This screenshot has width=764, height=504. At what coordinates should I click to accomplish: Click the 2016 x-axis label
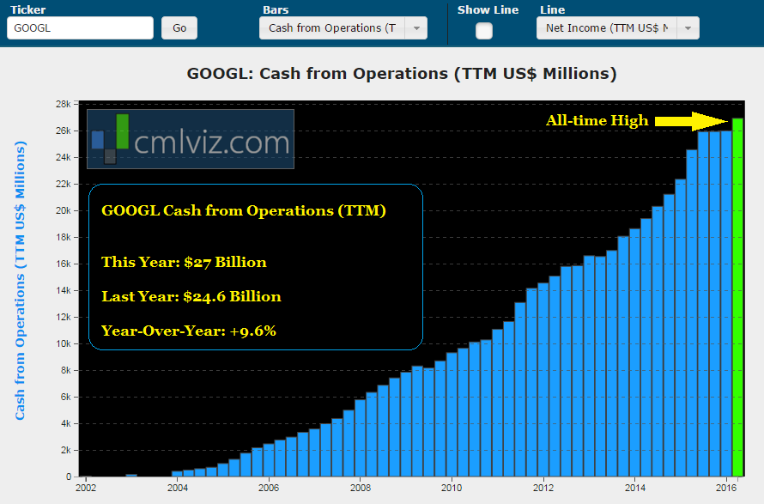(x=726, y=488)
